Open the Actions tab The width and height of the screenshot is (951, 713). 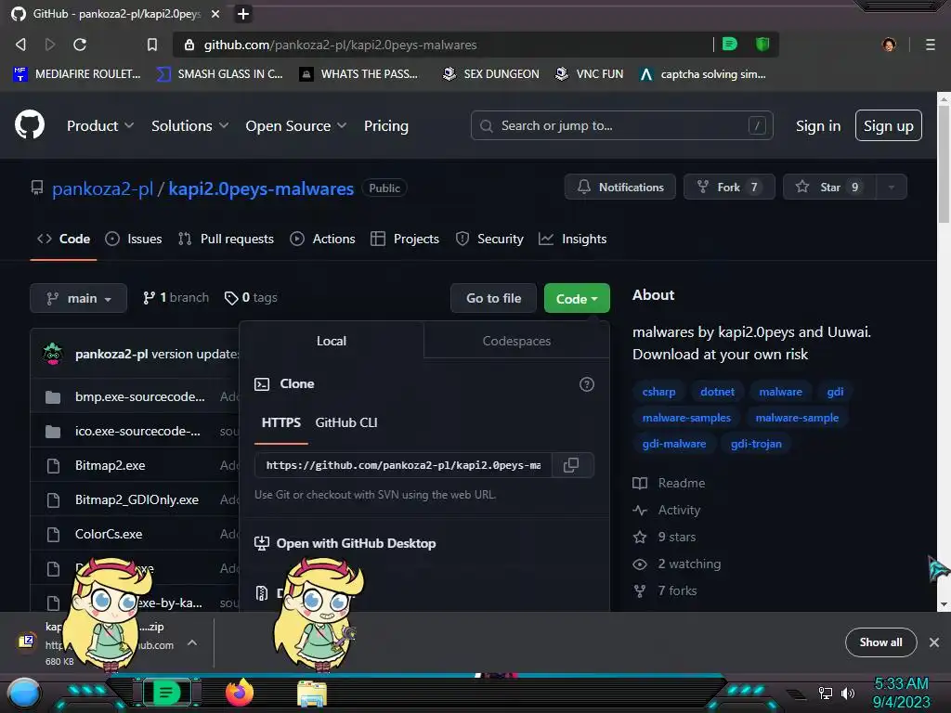point(322,239)
